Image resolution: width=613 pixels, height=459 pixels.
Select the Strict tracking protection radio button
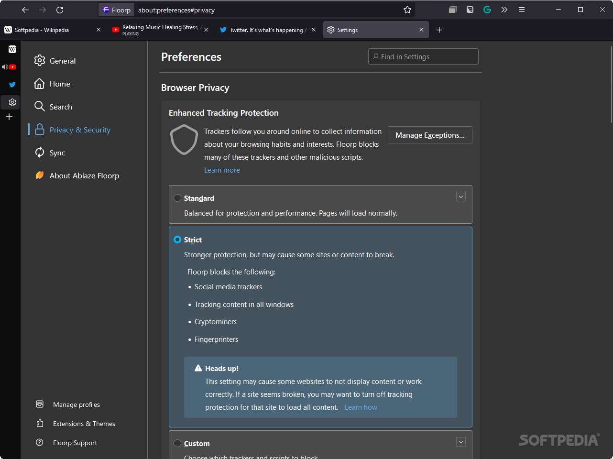click(x=177, y=240)
